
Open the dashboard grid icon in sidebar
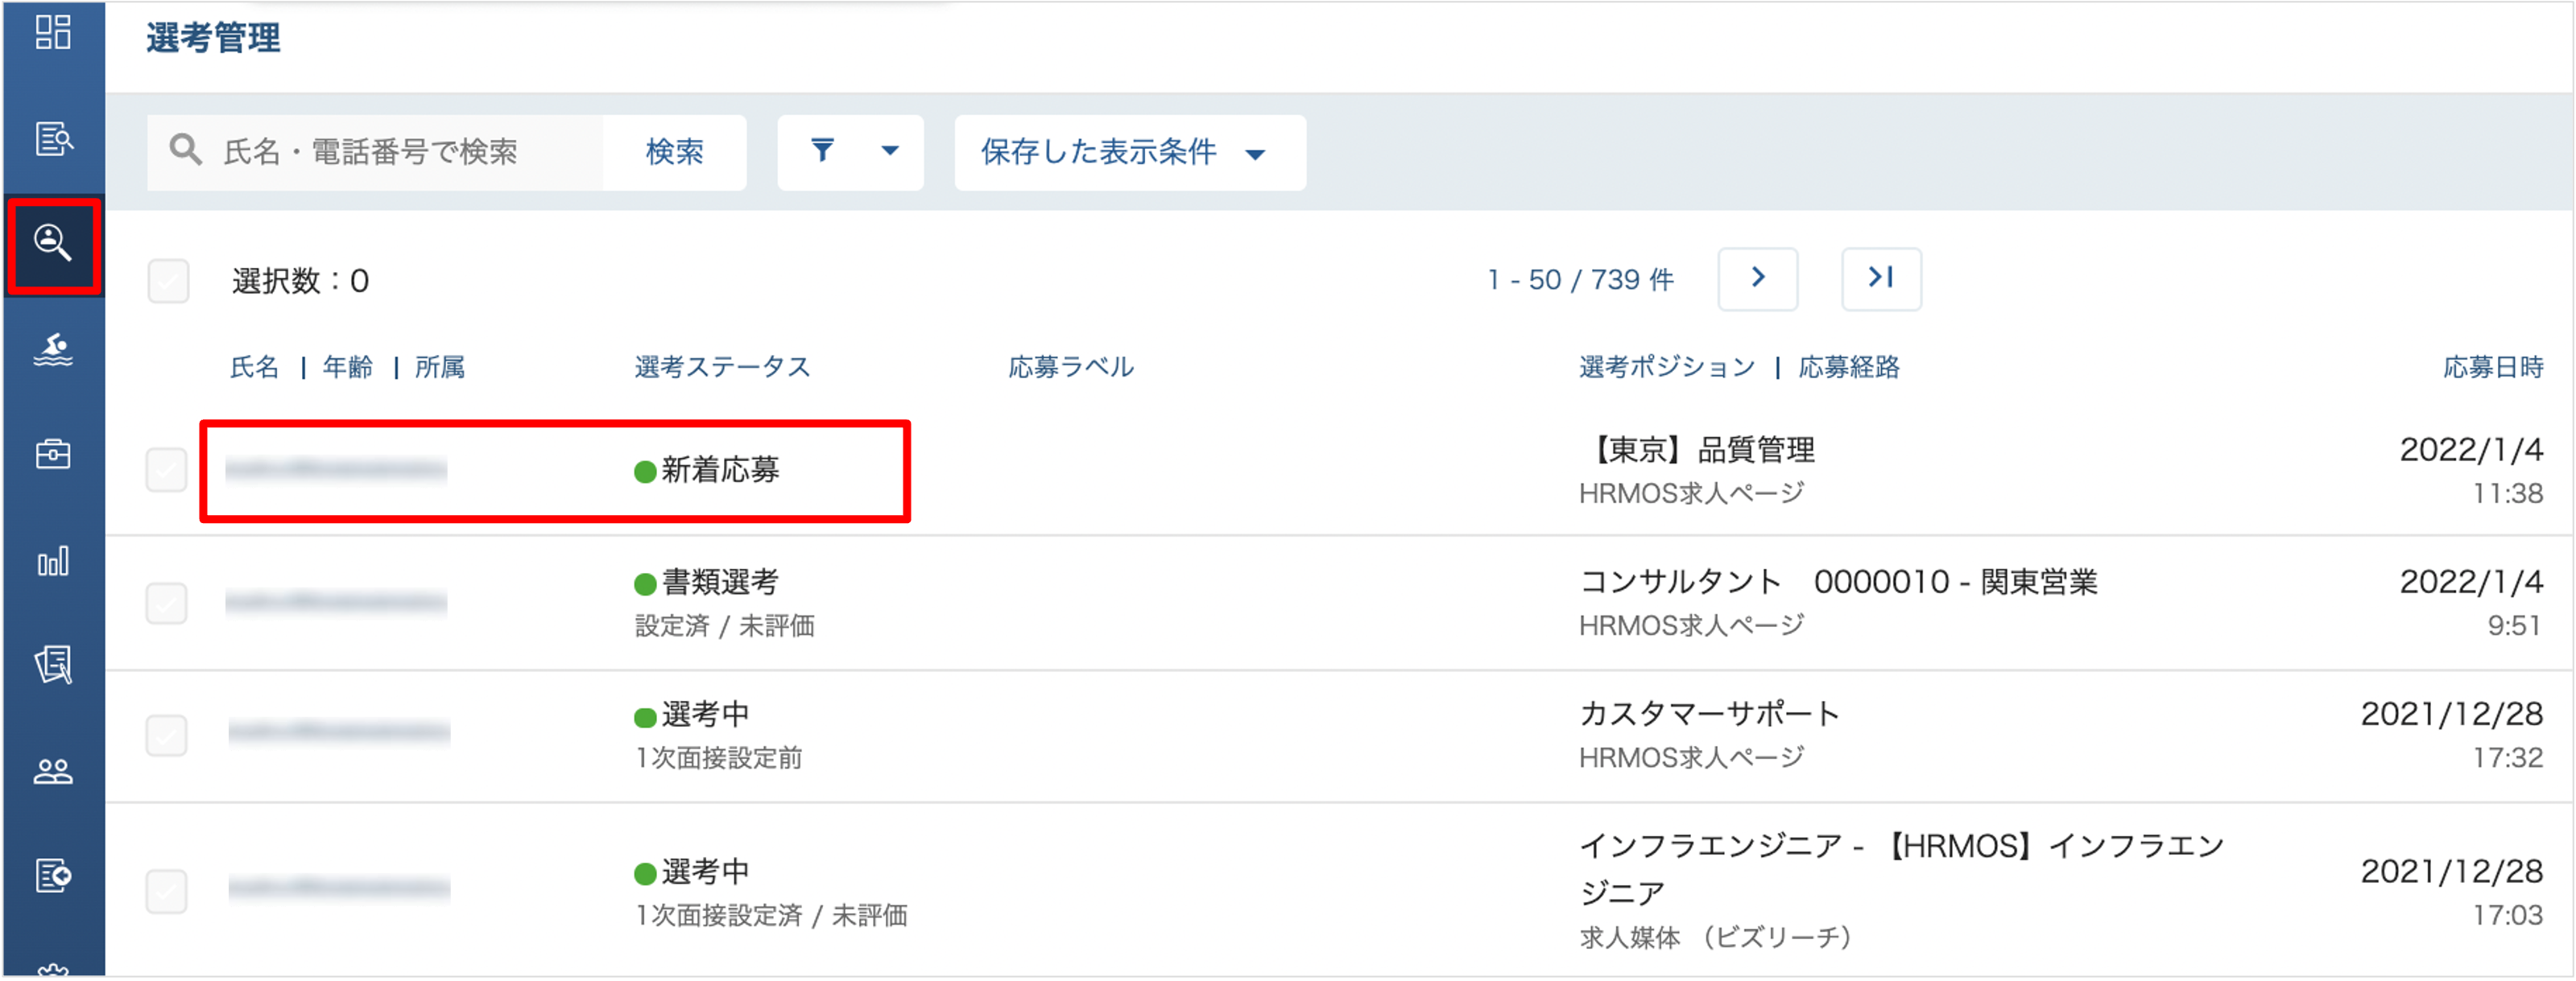tap(53, 33)
